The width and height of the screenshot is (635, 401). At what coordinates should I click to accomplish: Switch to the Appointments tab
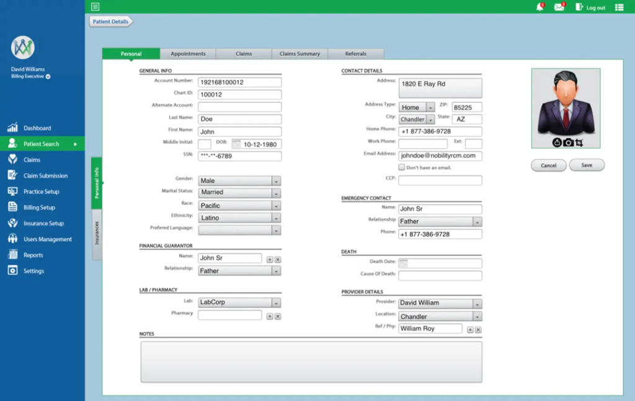tap(188, 54)
